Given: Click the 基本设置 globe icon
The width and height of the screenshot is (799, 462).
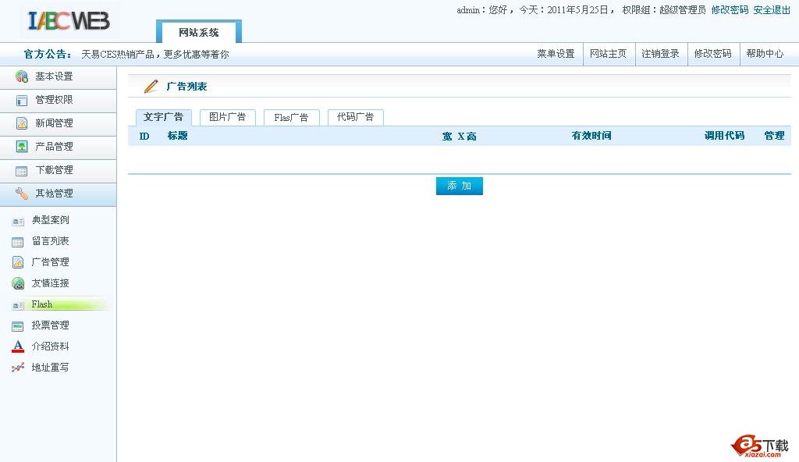Looking at the screenshot, I should click(21, 76).
